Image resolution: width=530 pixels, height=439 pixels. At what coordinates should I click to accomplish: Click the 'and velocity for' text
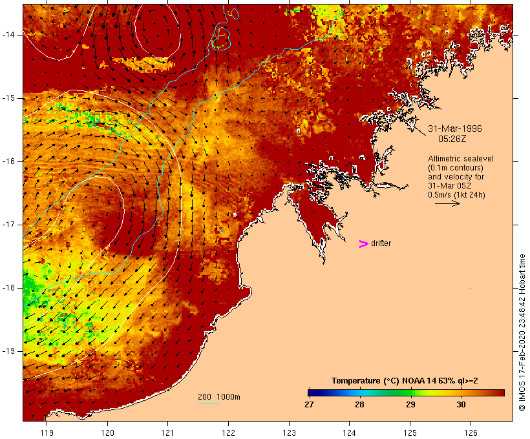coord(456,177)
